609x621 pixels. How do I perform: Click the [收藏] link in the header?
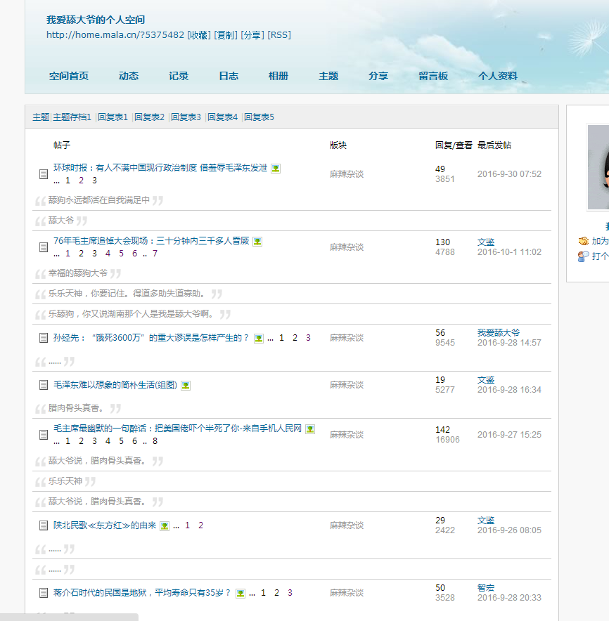click(x=199, y=35)
